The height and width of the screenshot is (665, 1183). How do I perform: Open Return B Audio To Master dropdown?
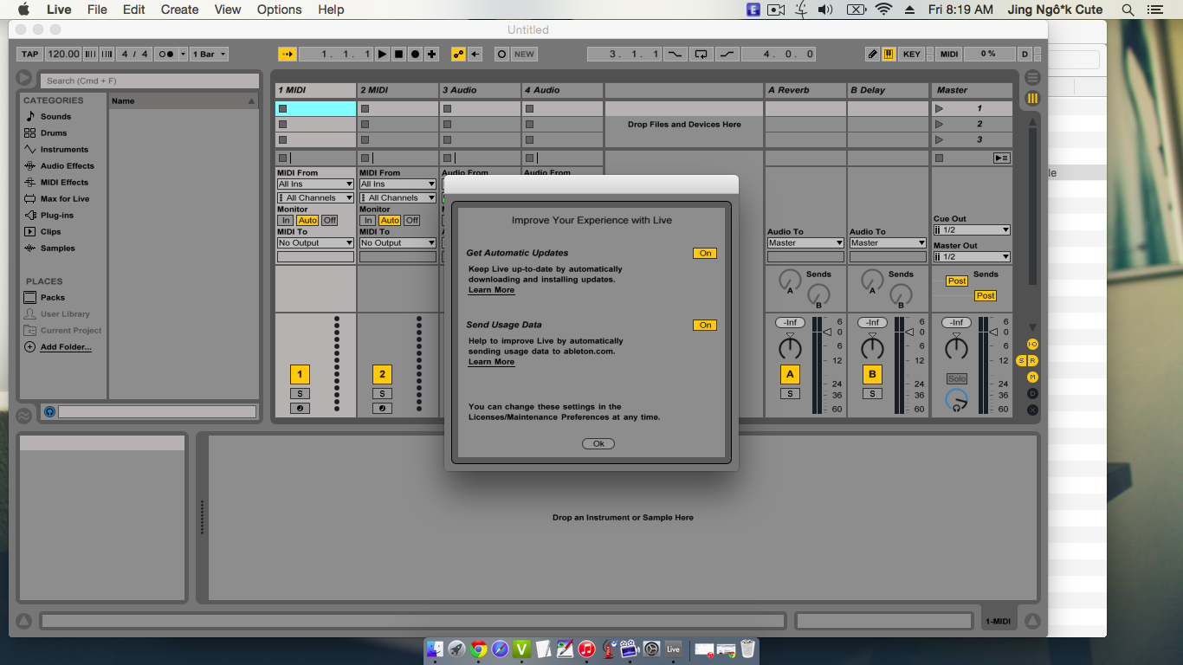pyautogui.click(x=888, y=242)
